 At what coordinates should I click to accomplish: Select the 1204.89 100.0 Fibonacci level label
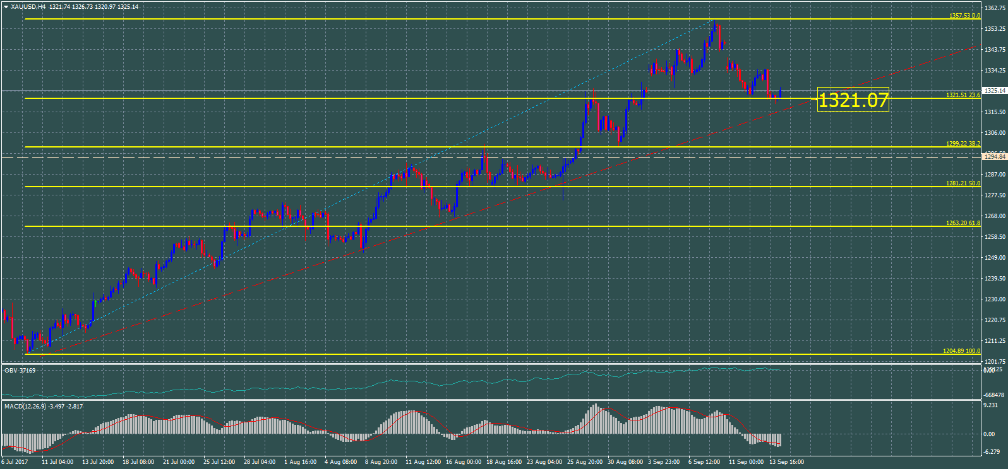click(x=961, y=351)
